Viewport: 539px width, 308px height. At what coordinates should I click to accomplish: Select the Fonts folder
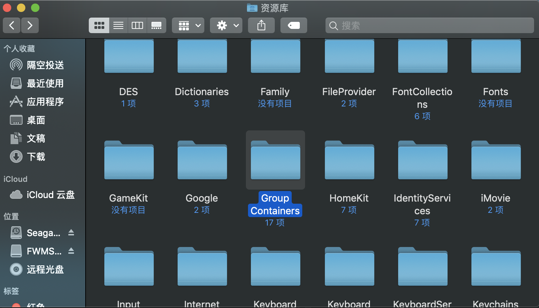[x=496, y=56]
